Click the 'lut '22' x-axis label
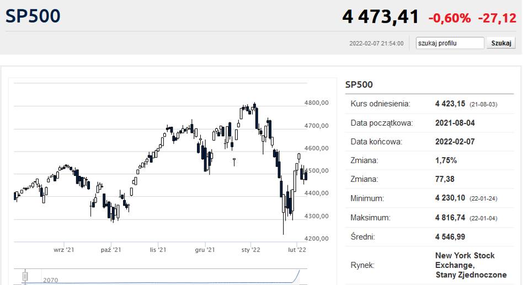 (x=297, y=250)
